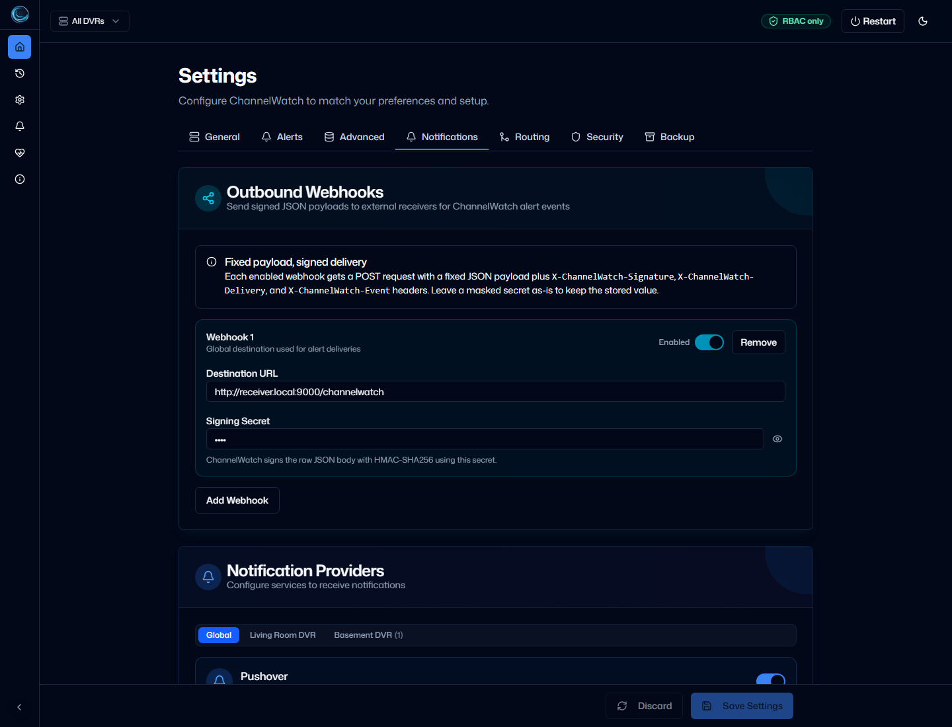Click the info icon beside Fixed payload
The width and height of the screenshot is (952, 727).
tap(212, 262)
